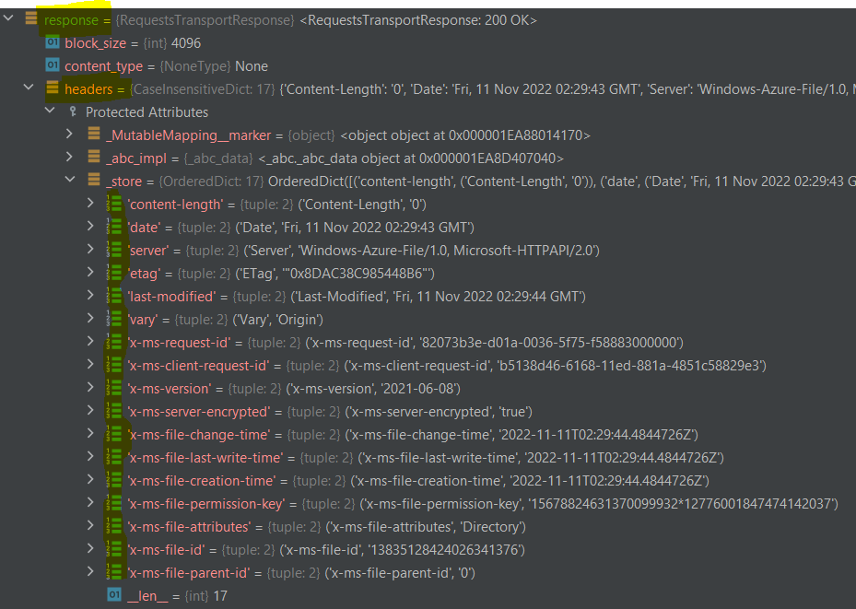Click the tuple icon beside 'x-ms-version'
The height and width of the screenshot is (609, 856).
pos(111,388)
